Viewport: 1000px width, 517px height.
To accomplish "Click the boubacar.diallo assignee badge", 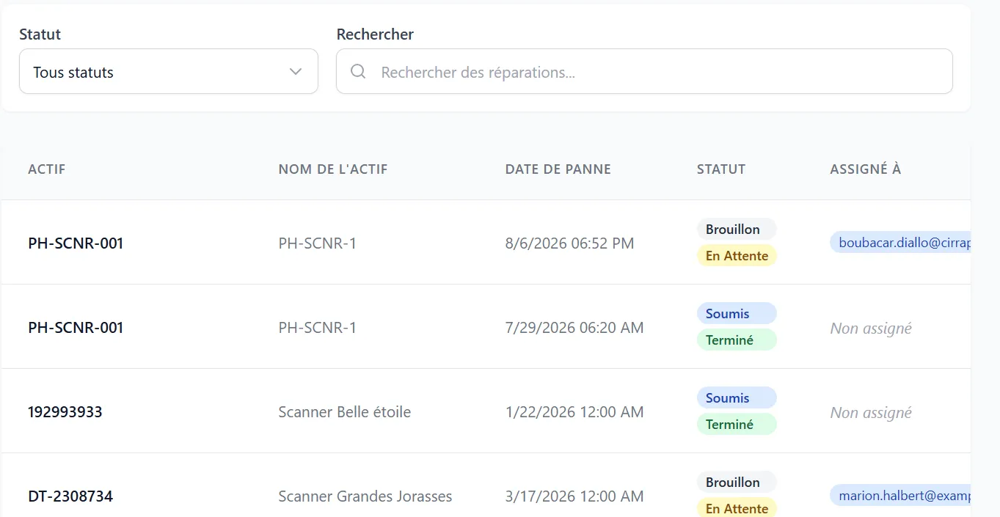I will click(x=901, y=243).
